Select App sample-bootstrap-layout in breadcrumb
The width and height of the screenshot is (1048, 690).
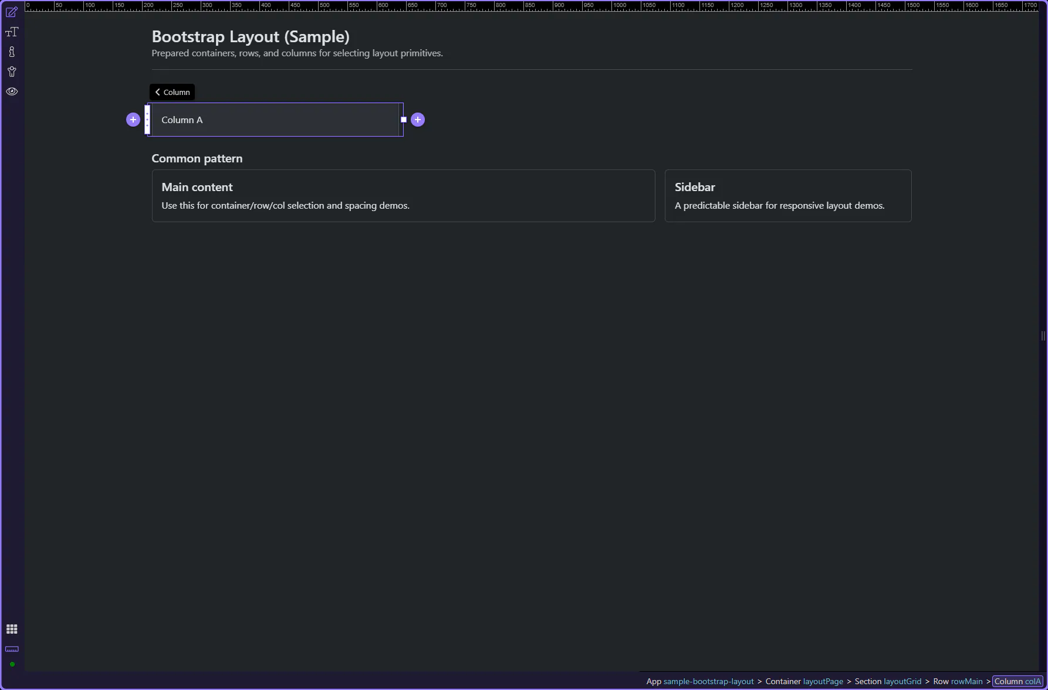pos(699,681)
